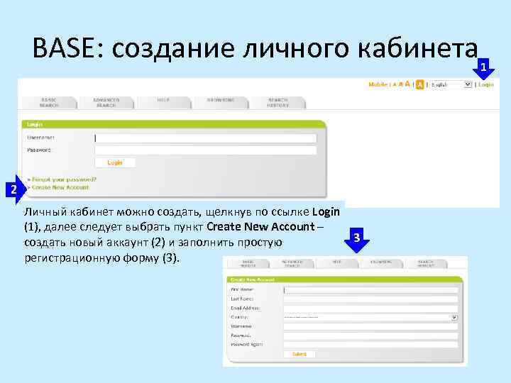Click the First Name input field
Screen dimensions: 511x383
point(370,290)
